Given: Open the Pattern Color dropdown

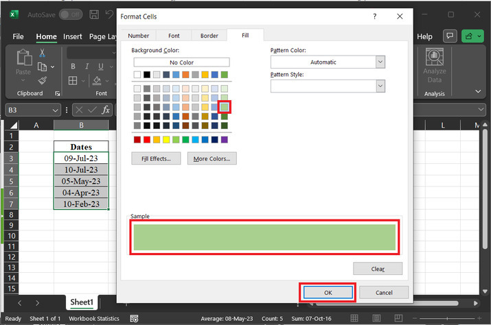Looking at the screenshot, I should [380, 62].
